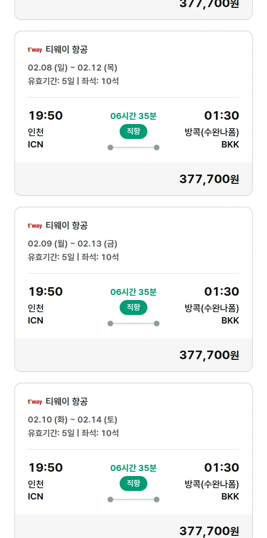Open date range 02.09 (월) ~ 02.13 (금)
The width and height of the screenshot is (267, 538).
pyautogui.click(x=73, y=244)
